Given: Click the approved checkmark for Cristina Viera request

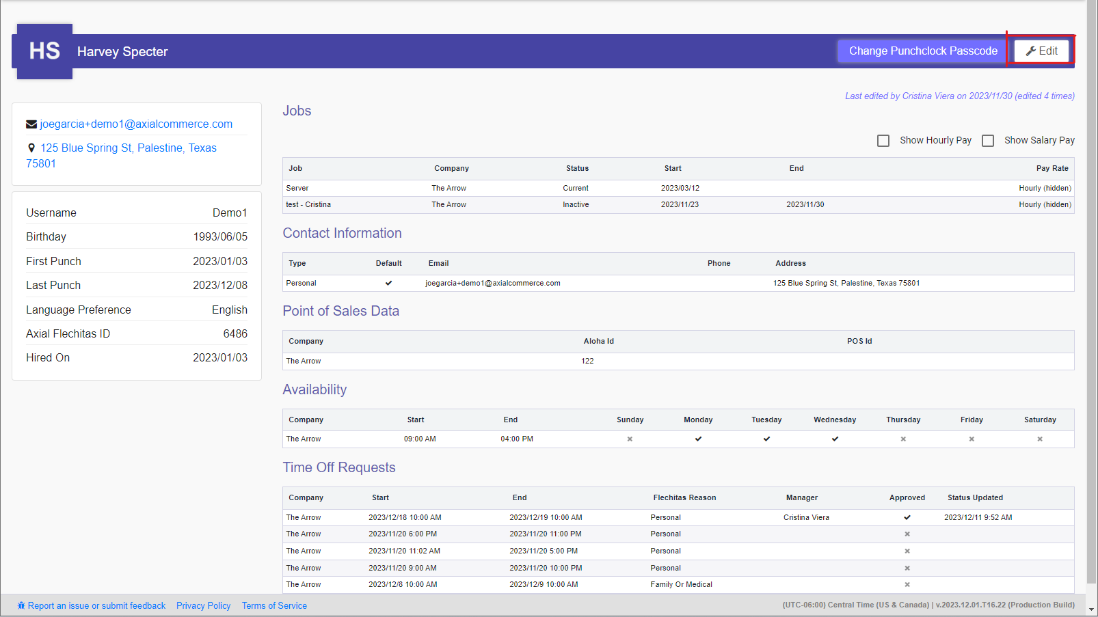Looking at the screenshot, I should 907,518.
